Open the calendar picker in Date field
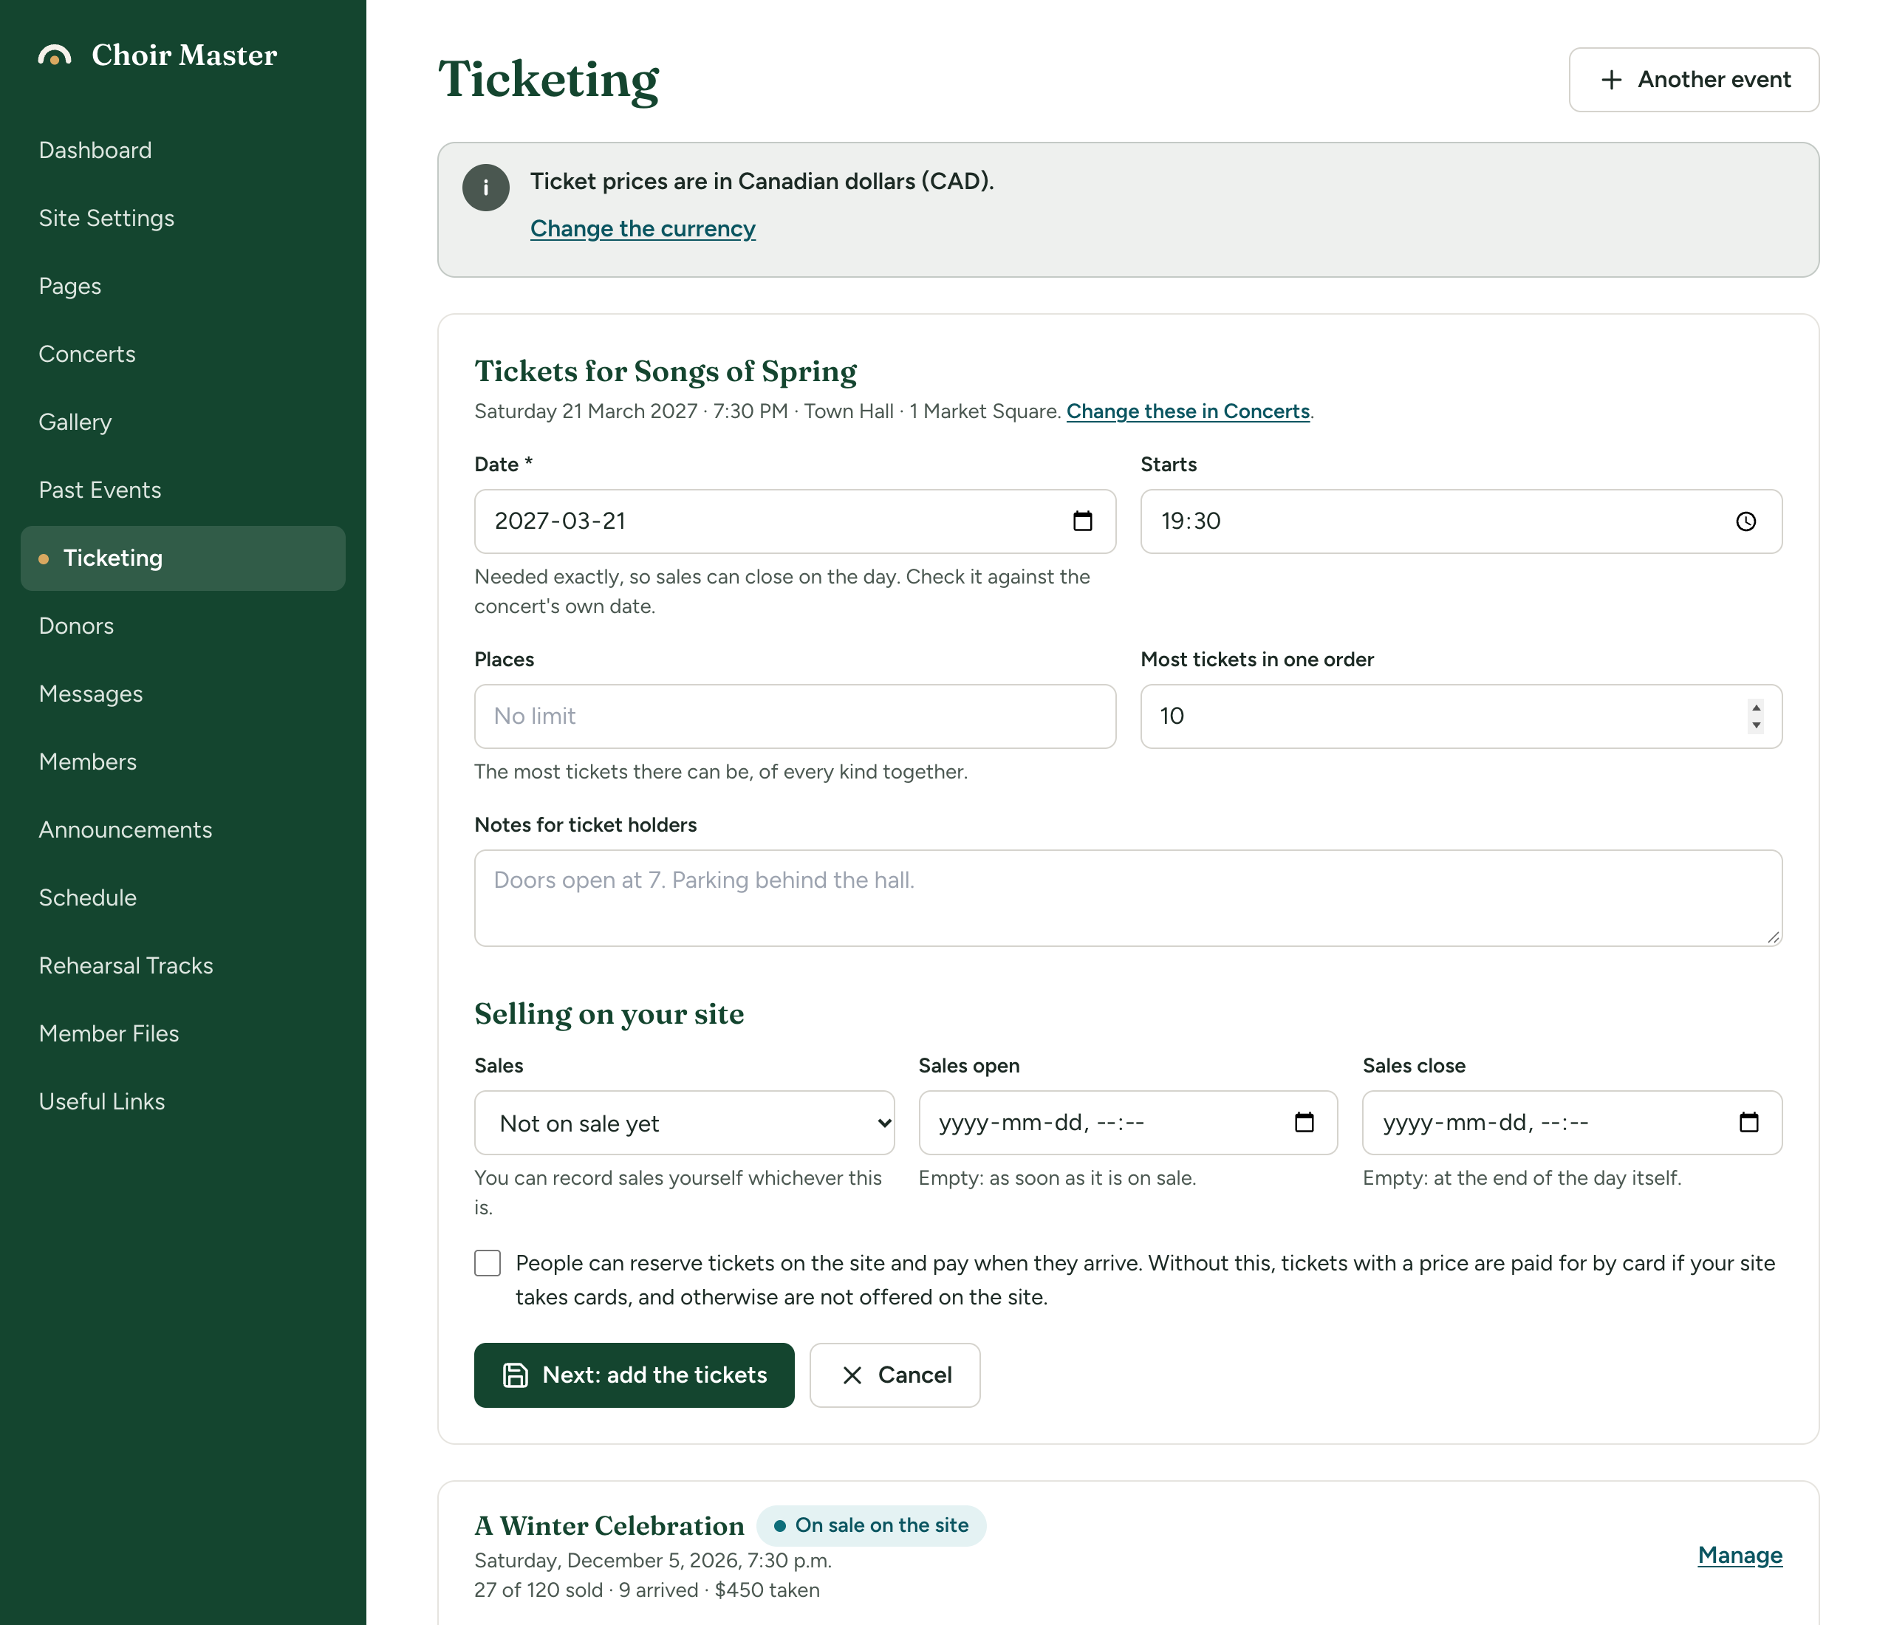This screenshot has width=1891, height=1625. [x=1082, y=521]
